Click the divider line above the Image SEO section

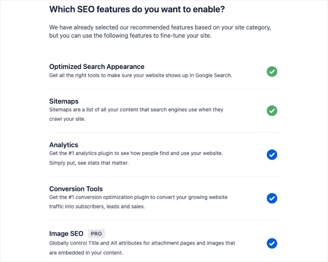165,220
